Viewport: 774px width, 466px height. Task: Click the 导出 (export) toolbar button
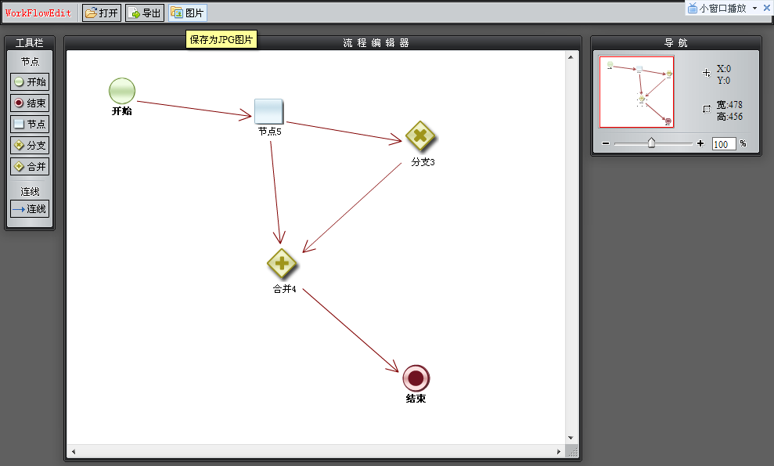(x=145, y=13)
